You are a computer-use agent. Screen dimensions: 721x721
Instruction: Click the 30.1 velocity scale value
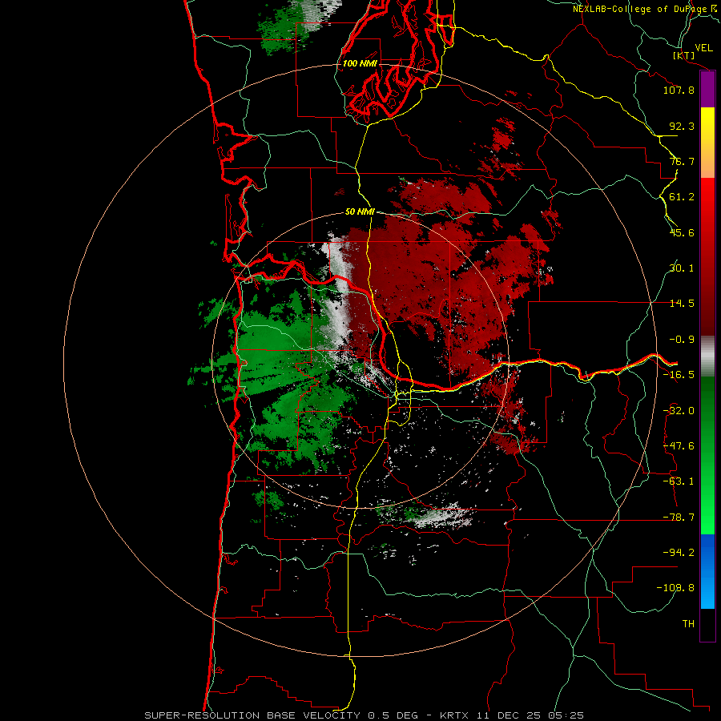[682, 268]
